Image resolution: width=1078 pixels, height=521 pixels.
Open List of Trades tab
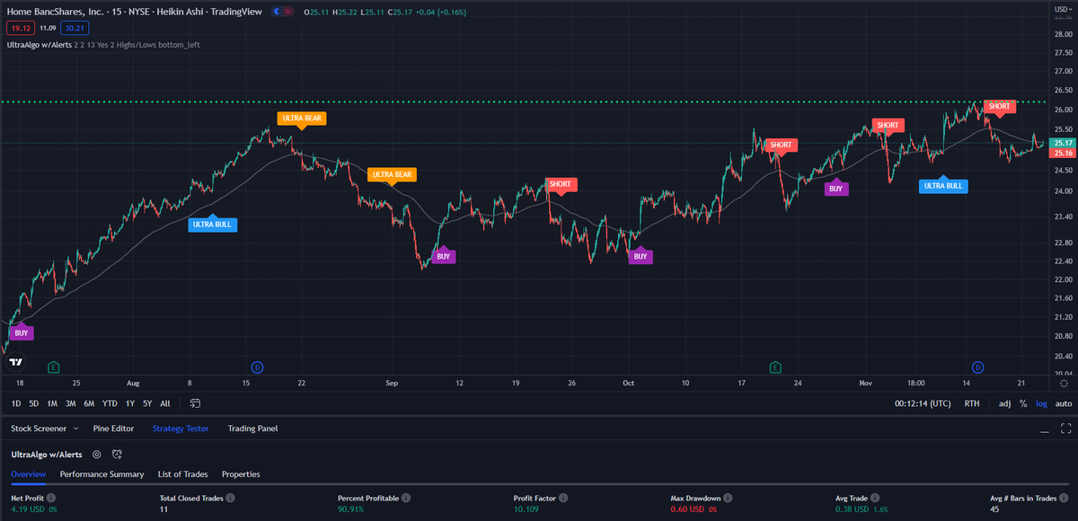coord(182,473)
